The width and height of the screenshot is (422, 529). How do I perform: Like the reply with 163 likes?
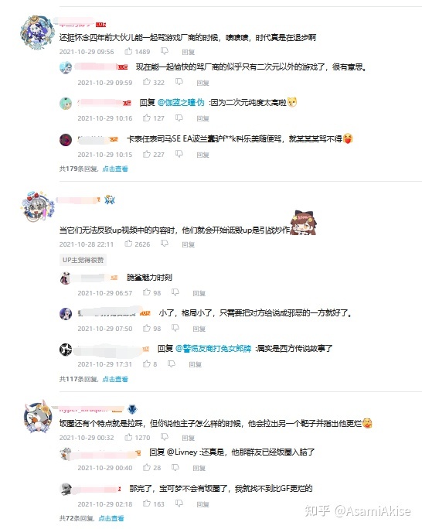[x=147, y=503]
